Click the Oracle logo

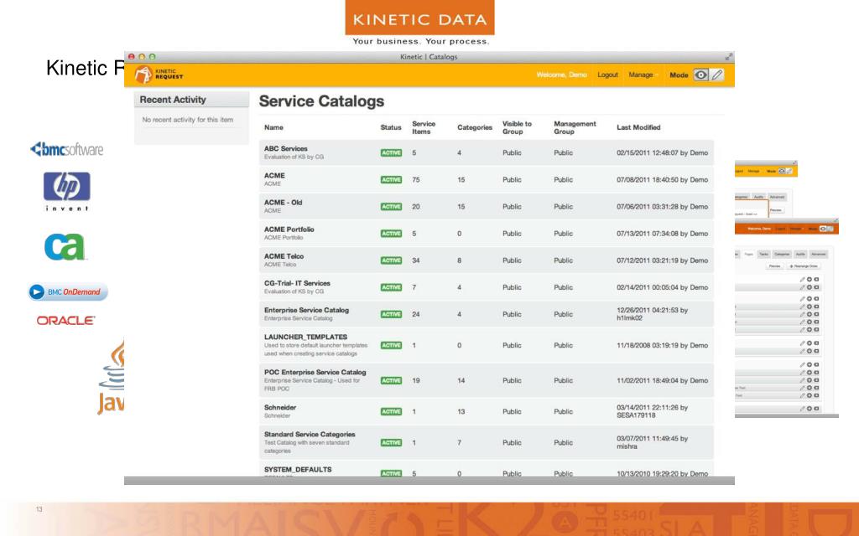[x=65, y=321]
